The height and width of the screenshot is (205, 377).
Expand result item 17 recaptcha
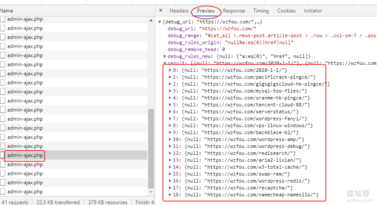(x=170, y=188)
